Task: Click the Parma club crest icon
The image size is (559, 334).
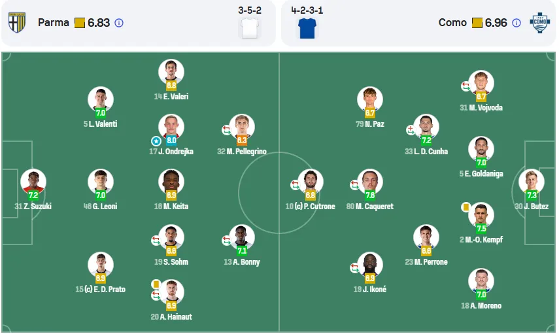Action: point(17,23)
